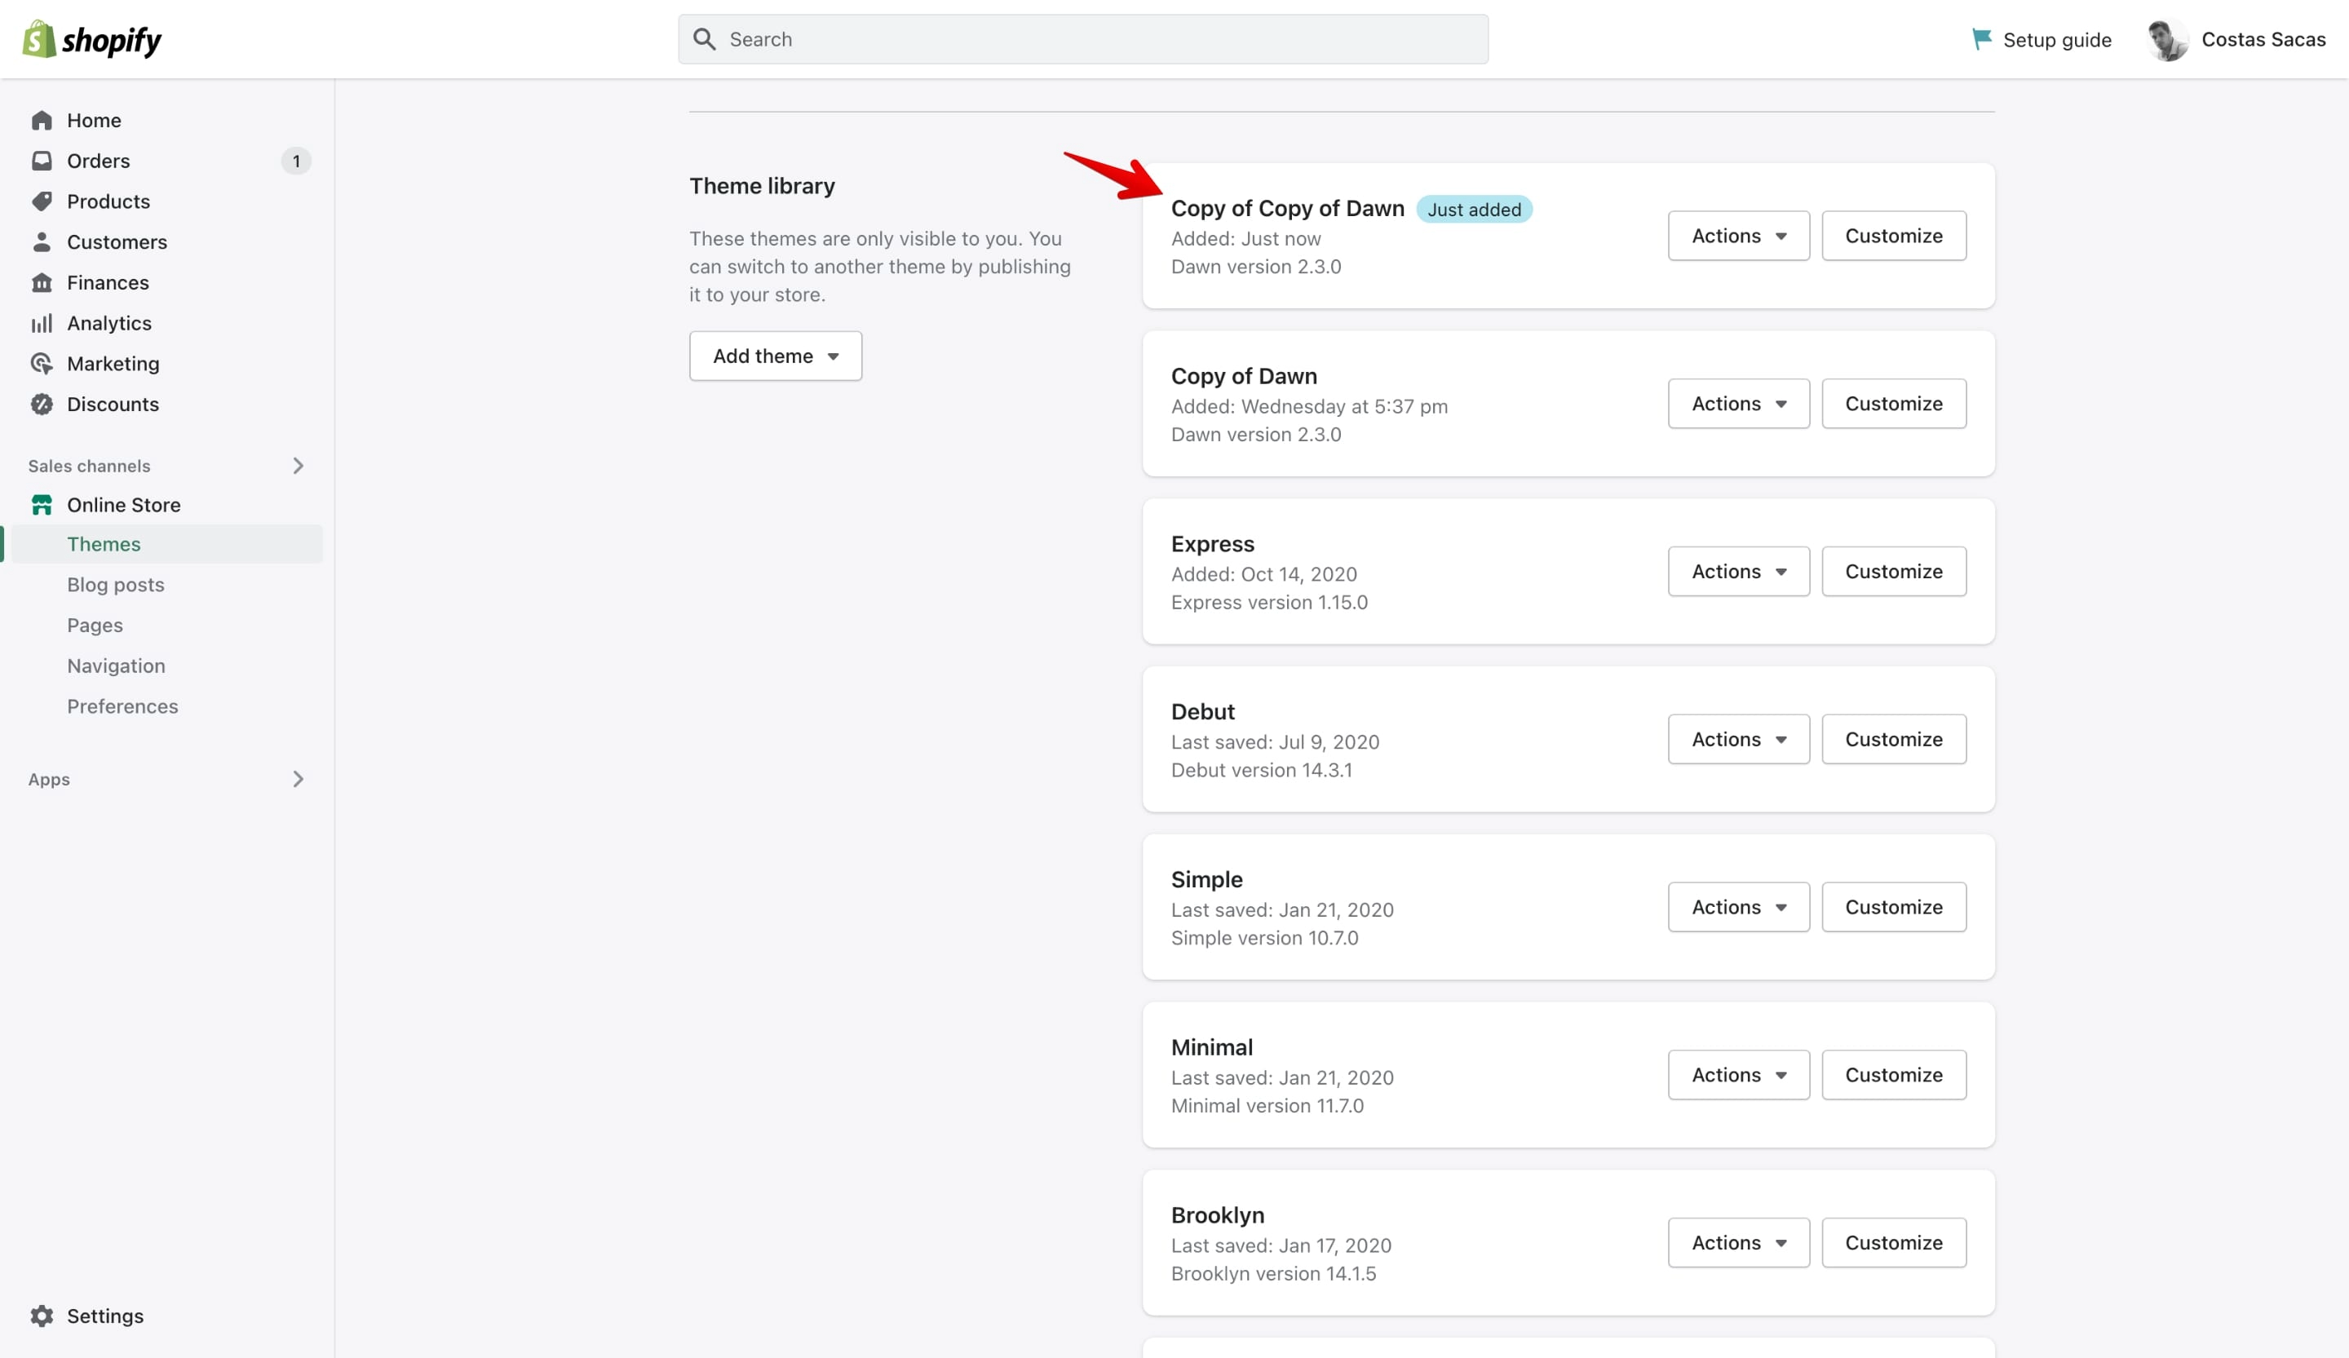Viewport: 2349px width, 1358px height.
Task: Click the Just added badge
Action: tap(1474, 210)
